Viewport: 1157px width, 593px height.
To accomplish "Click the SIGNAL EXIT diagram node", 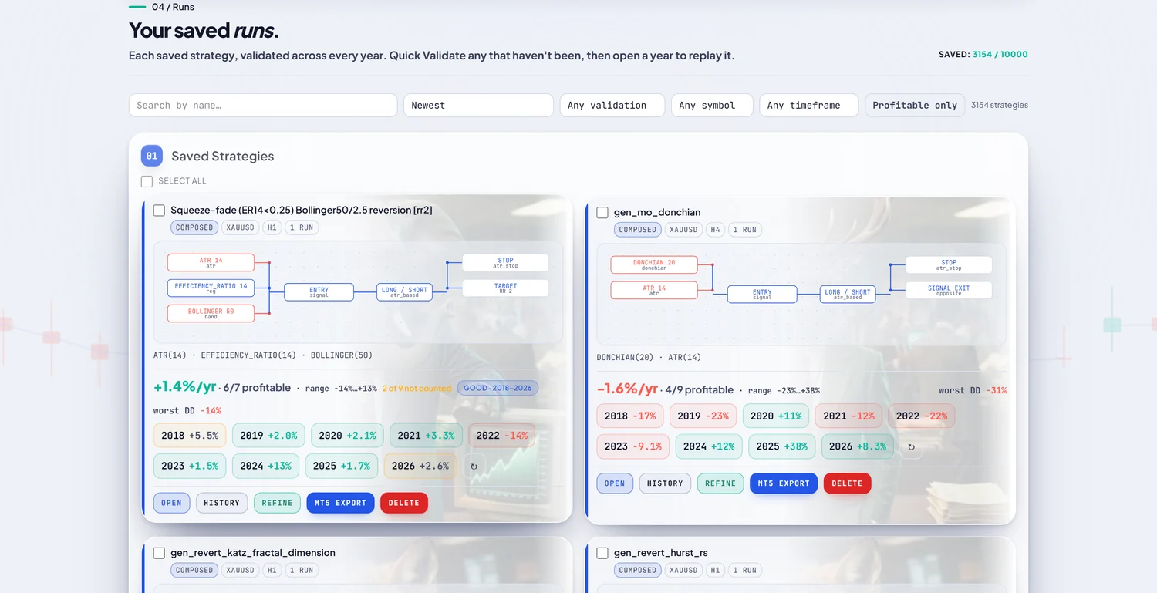I will coord(949,290).
